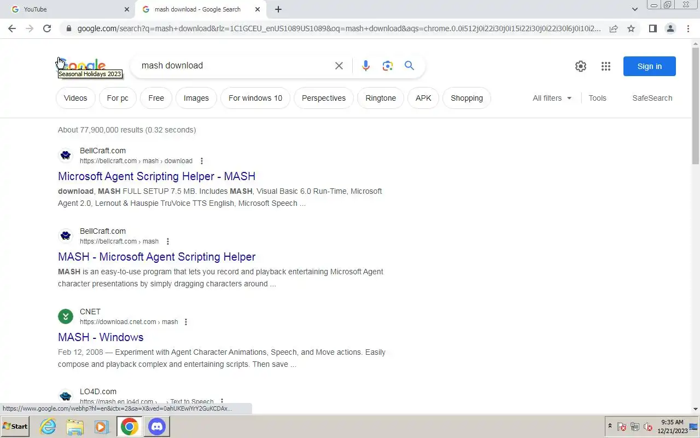Start a search by voice

click(x=366, y=66)
